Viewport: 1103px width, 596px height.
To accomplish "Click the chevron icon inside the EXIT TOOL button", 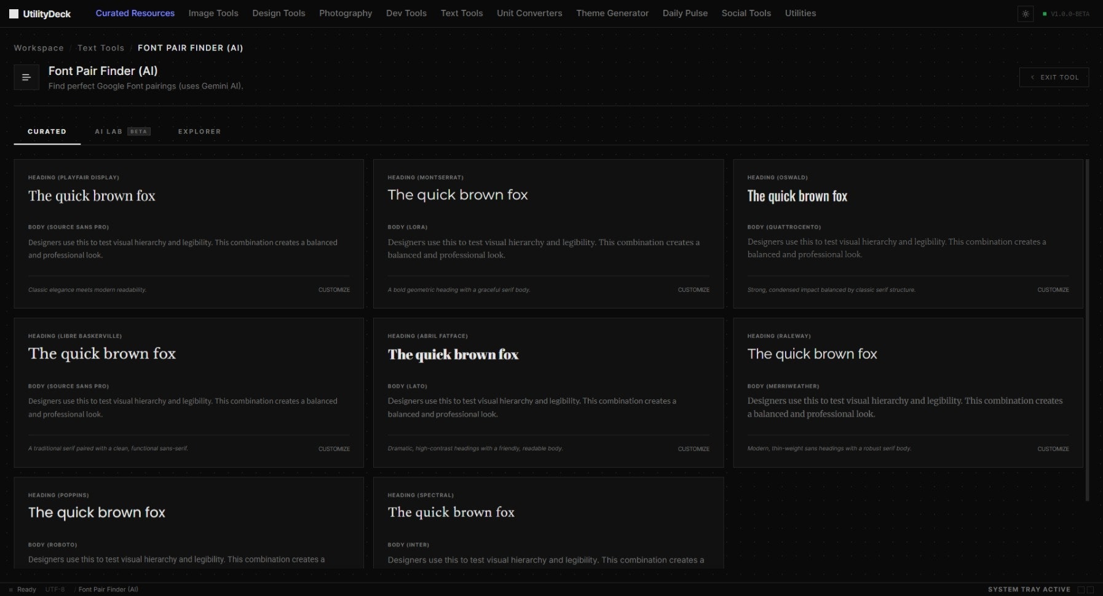I will click(1032, 77).
